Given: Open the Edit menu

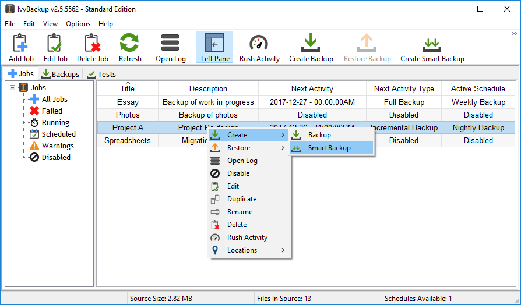Looking at the screenshot, I should coord(29,24).
